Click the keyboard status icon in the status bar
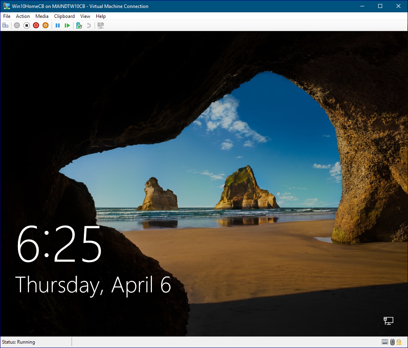Image resolution: width=408 pixels, height=348 pixels. pos(385,342)
